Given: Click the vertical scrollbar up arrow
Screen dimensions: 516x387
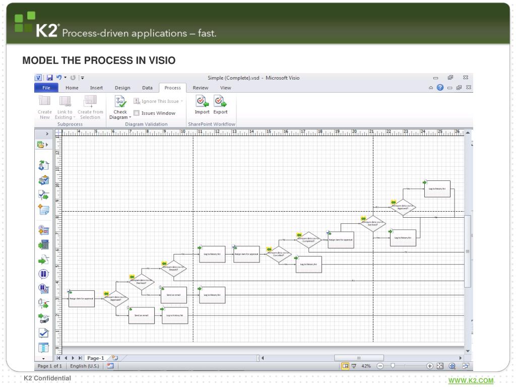Looking at the screenshot, I should (468, 133).
